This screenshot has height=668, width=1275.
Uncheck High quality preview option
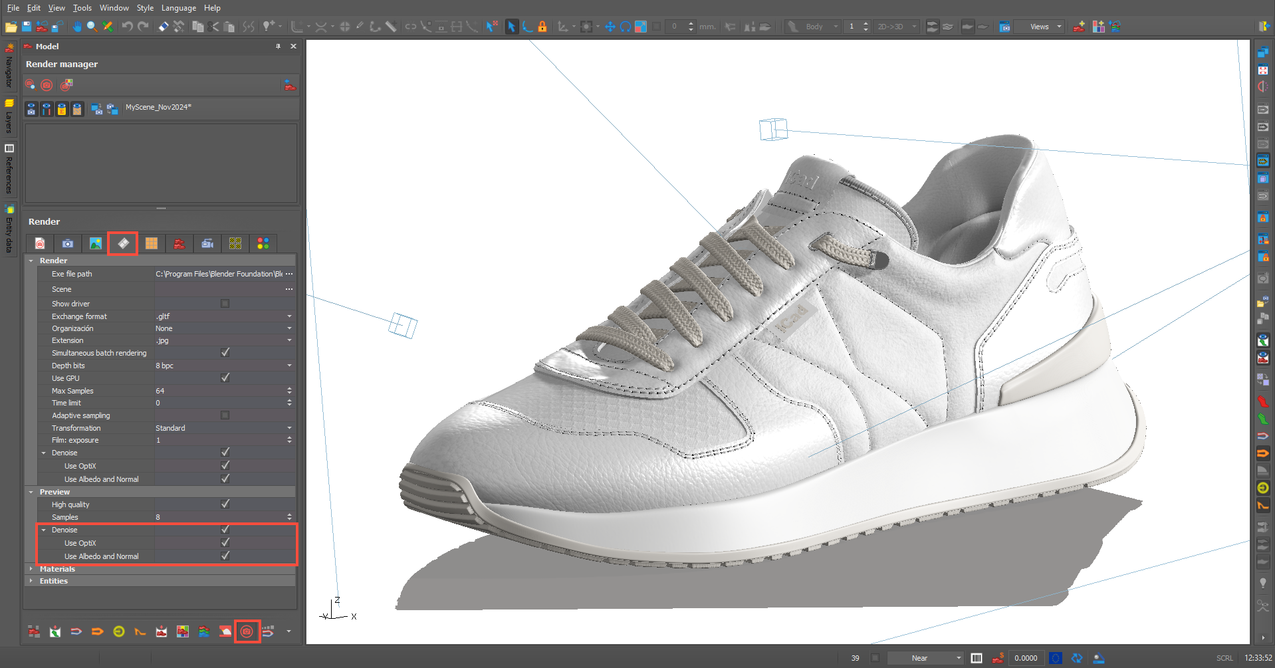[225, 504]
